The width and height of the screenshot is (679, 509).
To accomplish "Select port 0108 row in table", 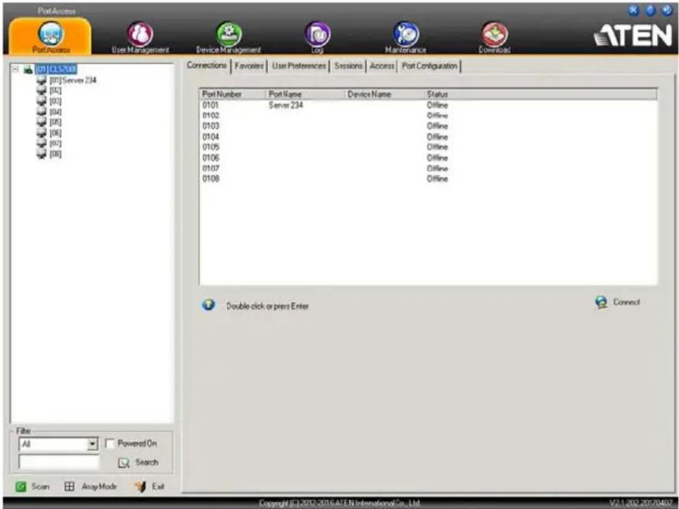I will (428, 178).
